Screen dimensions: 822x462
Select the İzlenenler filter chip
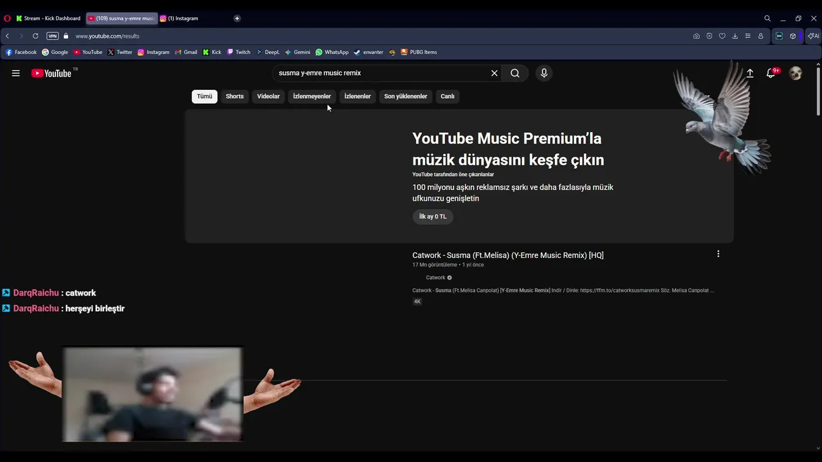(358, 96)
